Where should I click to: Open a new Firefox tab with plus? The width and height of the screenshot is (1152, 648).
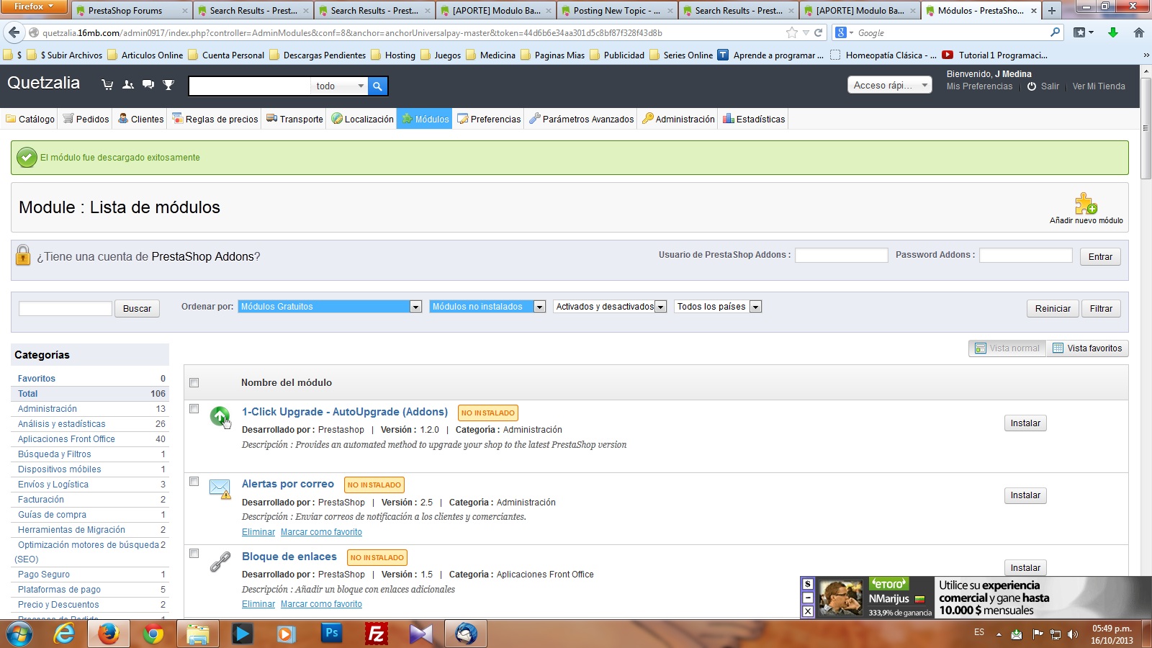[1052, 11]
